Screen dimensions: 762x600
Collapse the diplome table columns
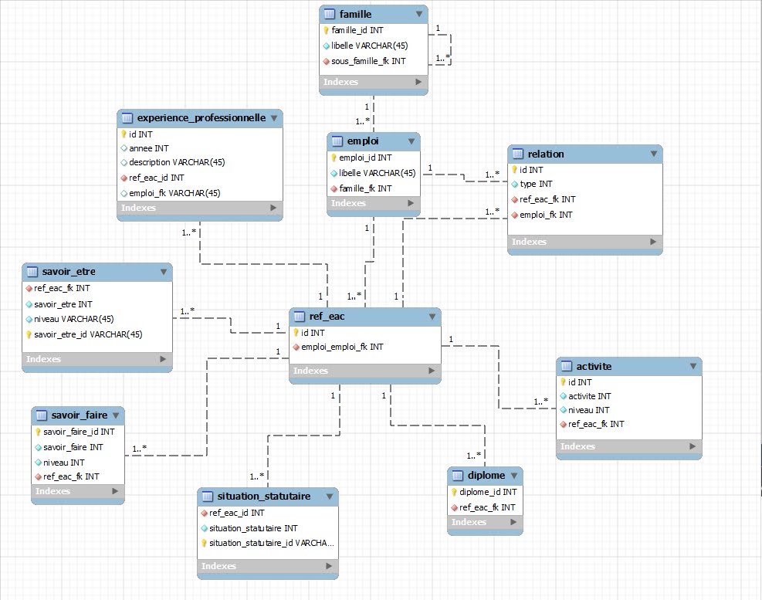(514, 475)
